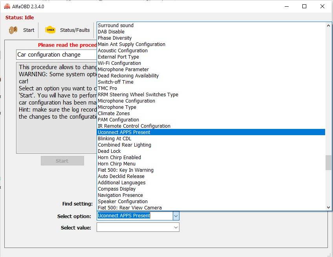Select Microphone Type option
The image size is (333, 257).
point(211,107)
